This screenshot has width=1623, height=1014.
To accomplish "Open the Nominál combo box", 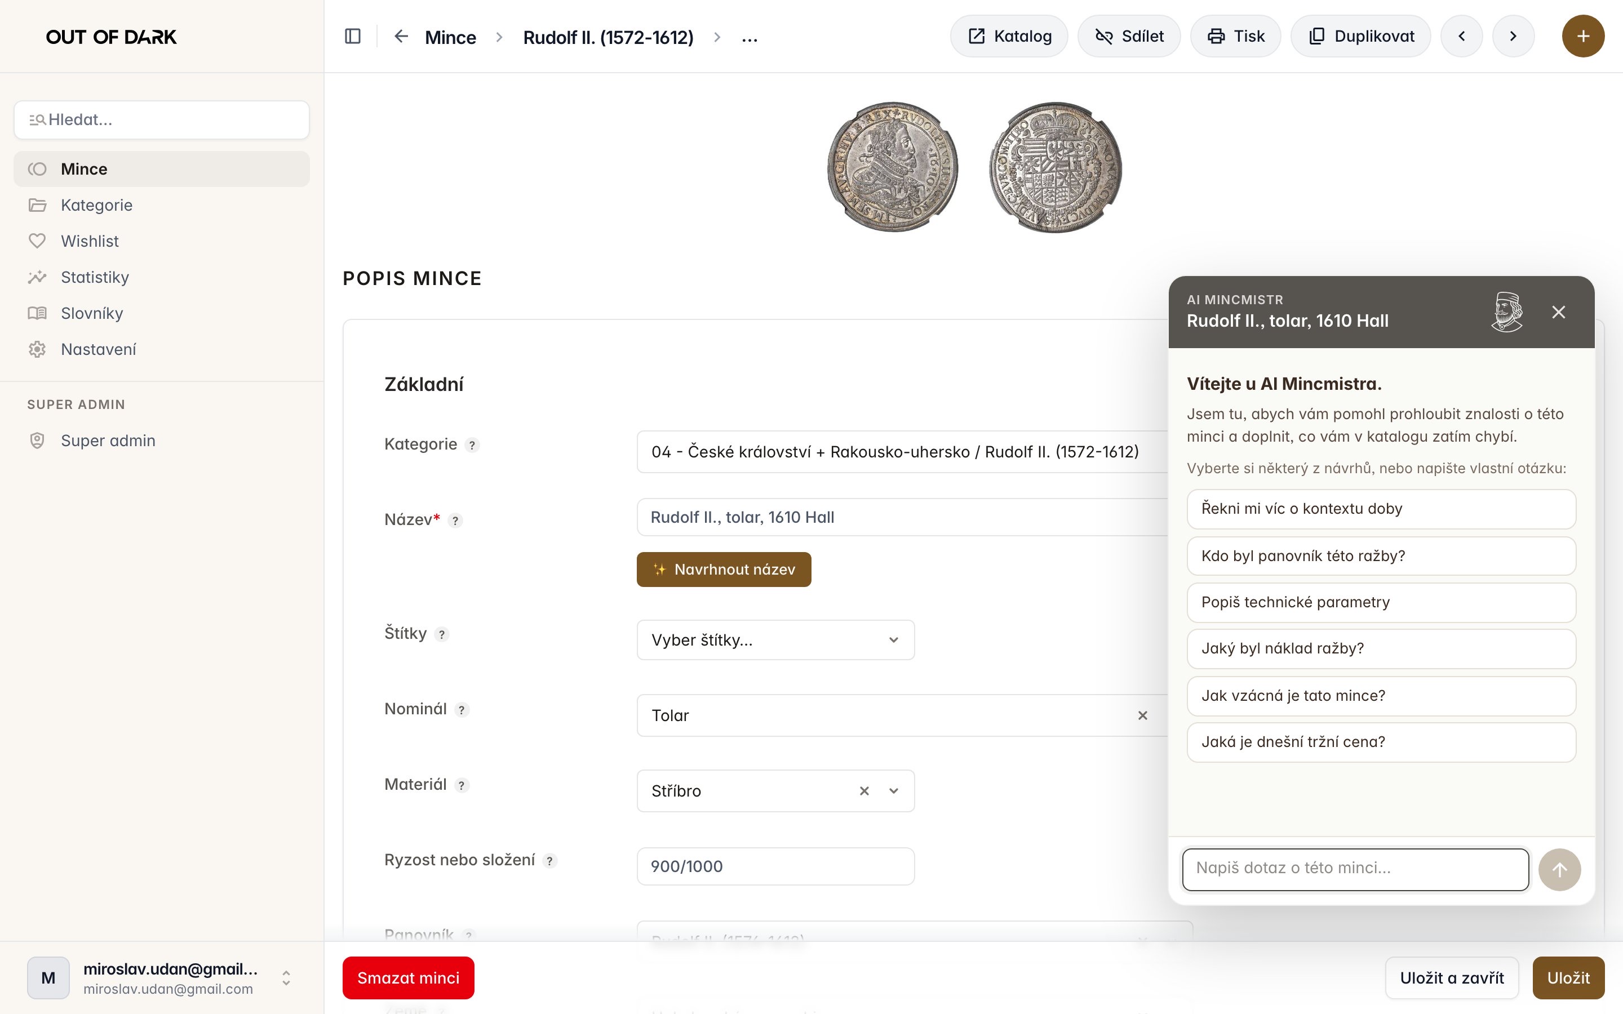I will pyautogui.click(x=902, y=715).
